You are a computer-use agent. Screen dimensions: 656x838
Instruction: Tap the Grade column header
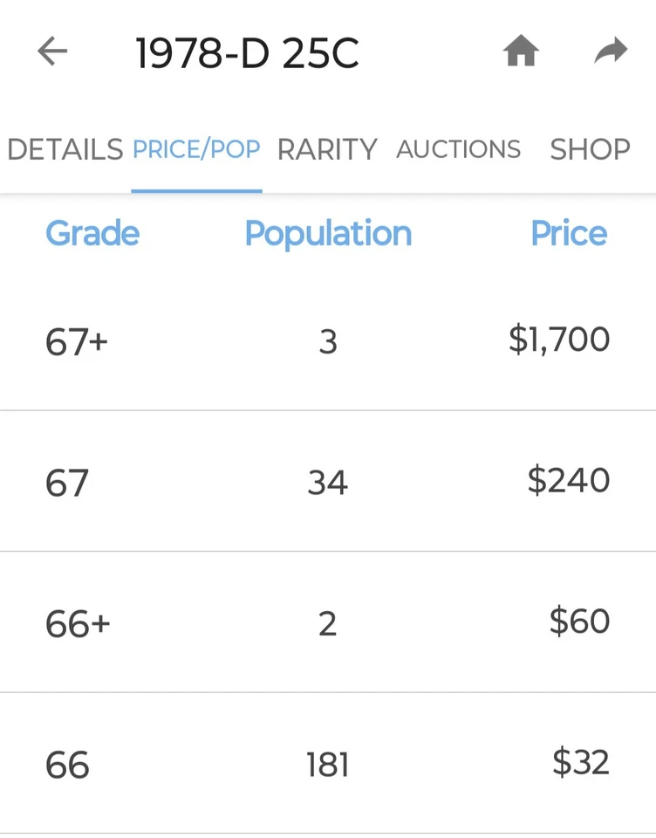[x=92, y=234]
